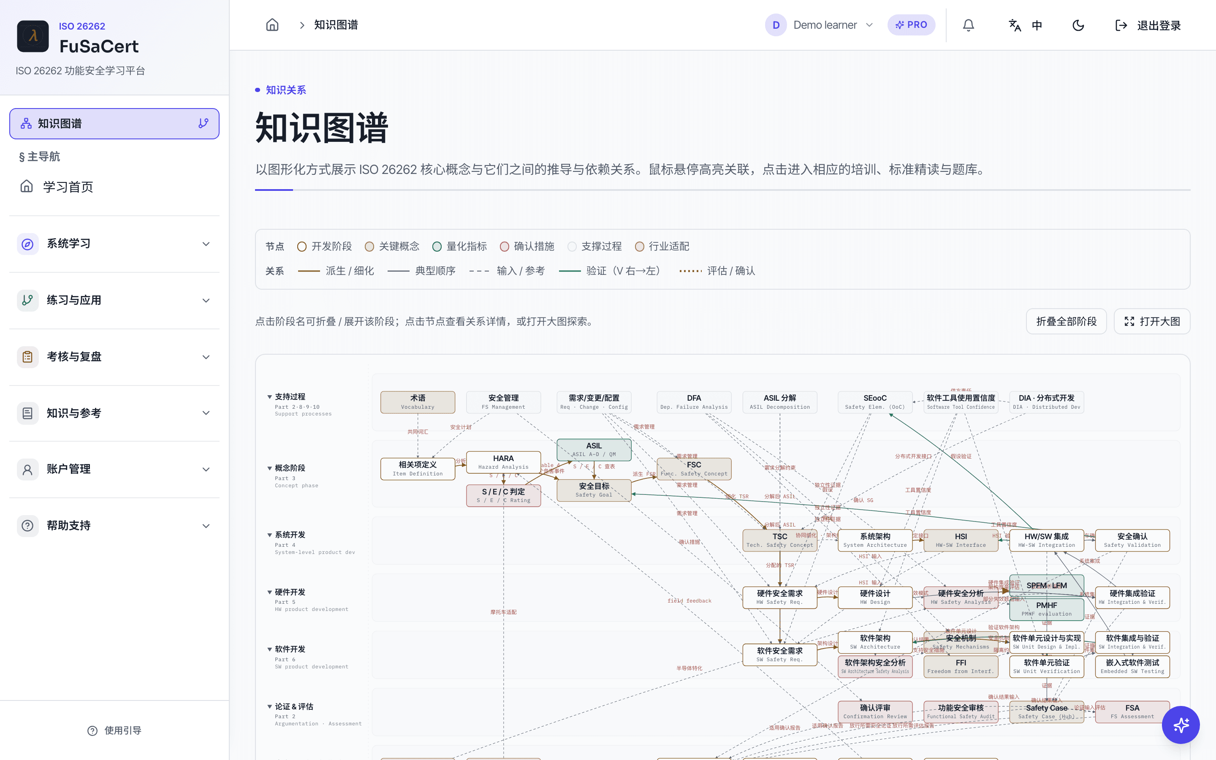Expand the 考核与复盘 section
Screen dimensions: 1216x760
tap(114, 356)
